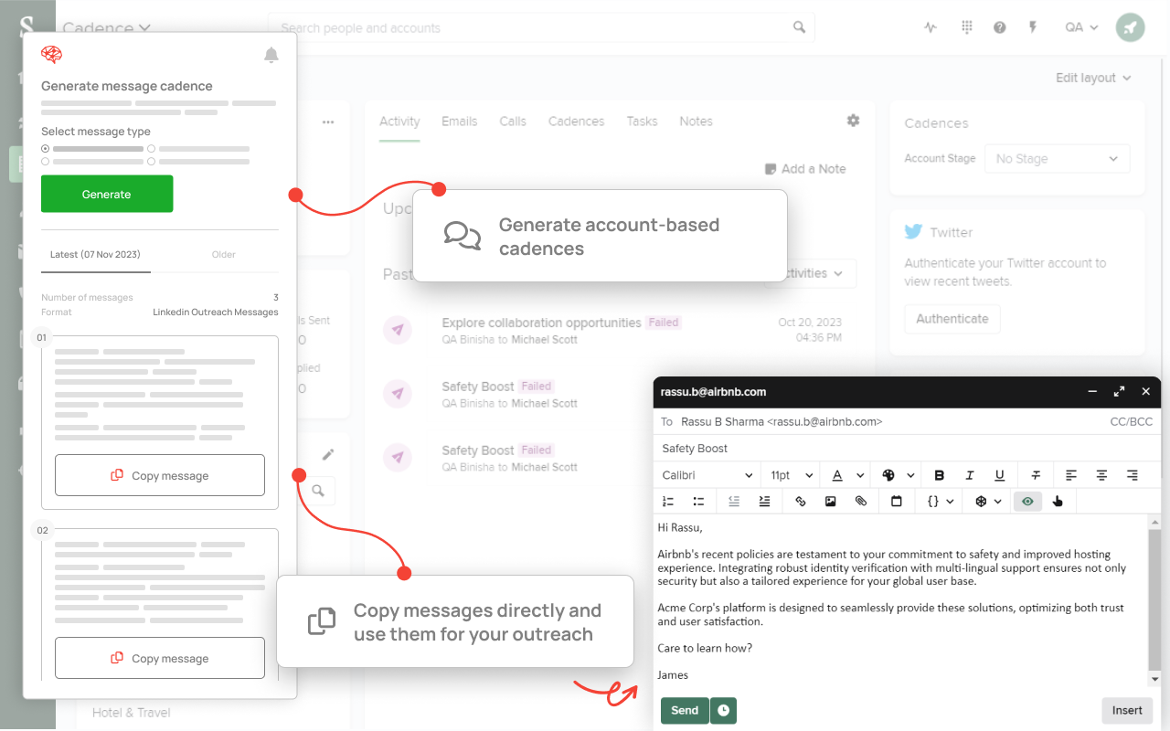Select the Latest (07 Nov 2023) tab
Screen dimensions: 1170x731
(96, 254)
